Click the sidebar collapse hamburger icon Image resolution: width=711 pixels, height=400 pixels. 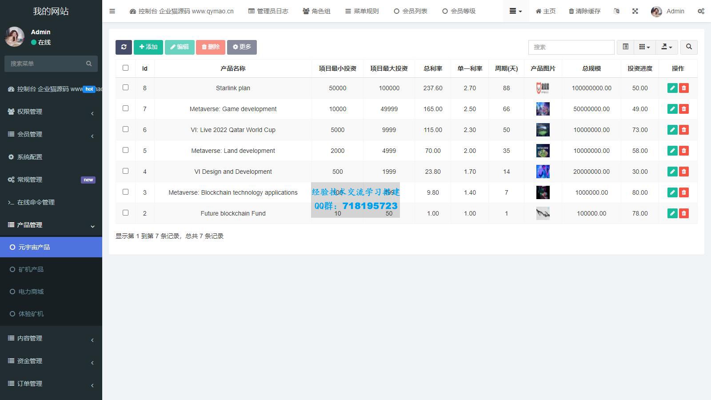[112, 11]
